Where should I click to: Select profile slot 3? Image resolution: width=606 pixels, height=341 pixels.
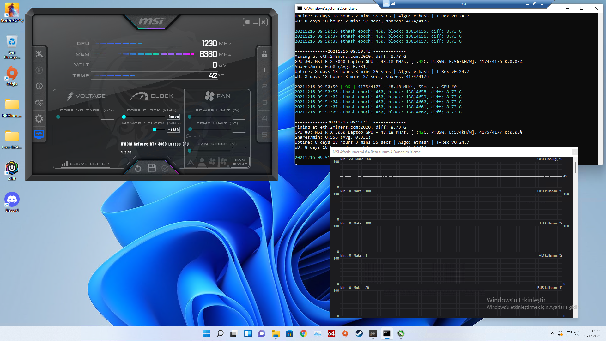tap(264, 102)
